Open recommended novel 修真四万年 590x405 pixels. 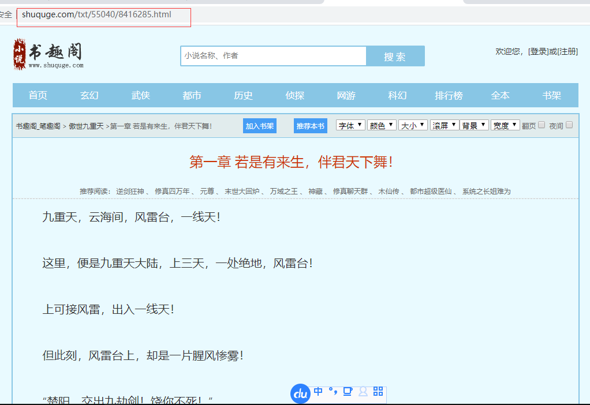pos(173,192)
